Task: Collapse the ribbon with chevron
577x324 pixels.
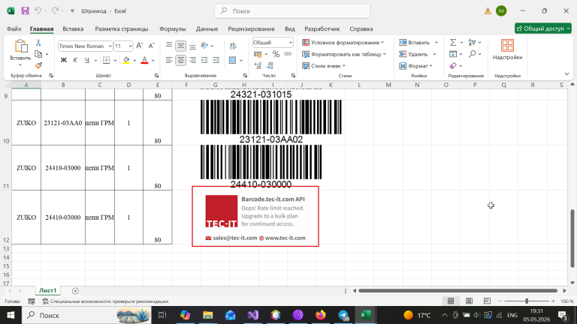Action: (x=566, y=74)
